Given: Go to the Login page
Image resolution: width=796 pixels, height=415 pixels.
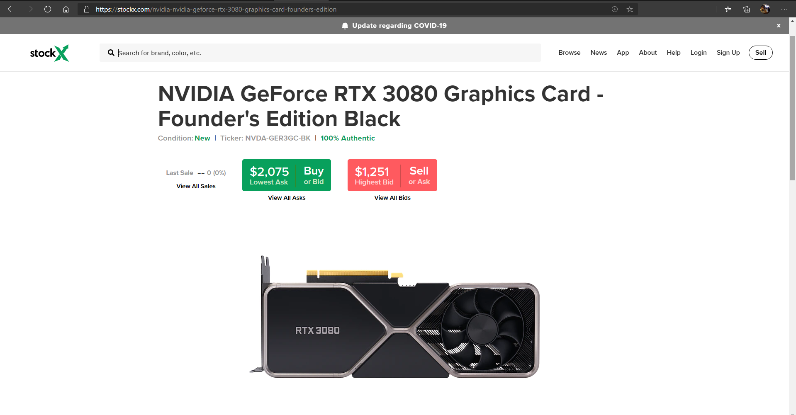Looking at the screenshot, I should tap(699, 53).
